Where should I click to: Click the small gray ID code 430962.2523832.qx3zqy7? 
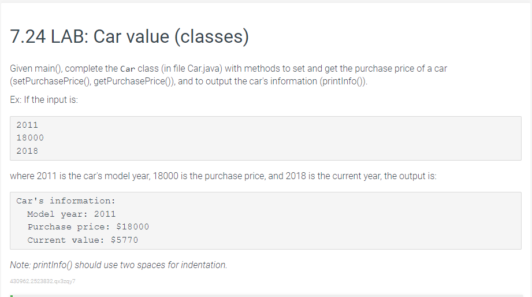coord(42,281)
